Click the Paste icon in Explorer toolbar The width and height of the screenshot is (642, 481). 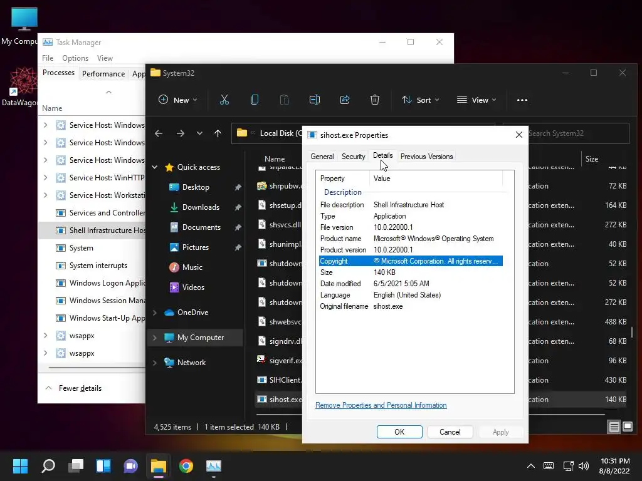tap(285, 100)
